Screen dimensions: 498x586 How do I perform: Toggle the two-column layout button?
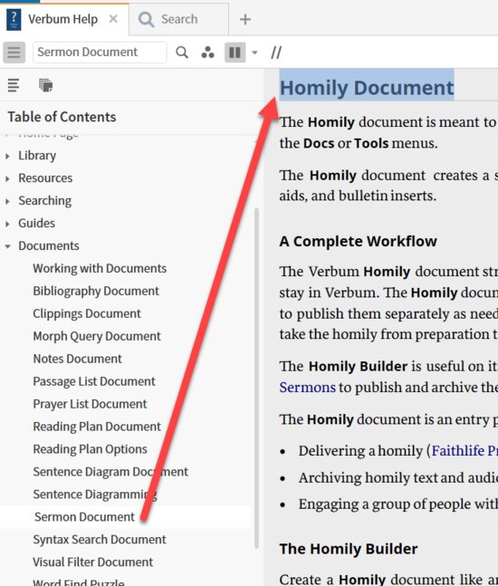(235, 53)
